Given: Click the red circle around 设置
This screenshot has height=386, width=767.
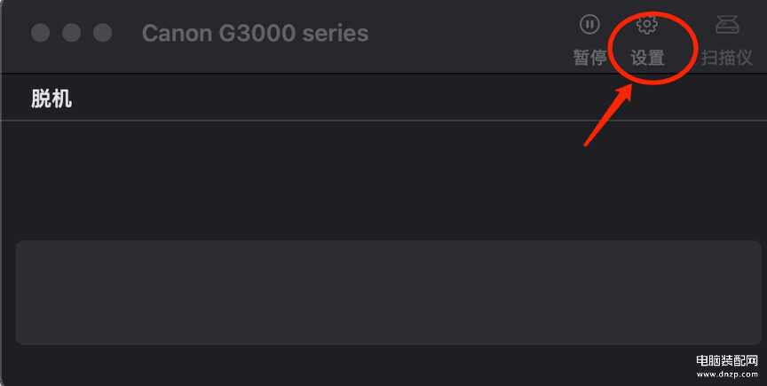Looking at the screenshot, I should [690, 44].
